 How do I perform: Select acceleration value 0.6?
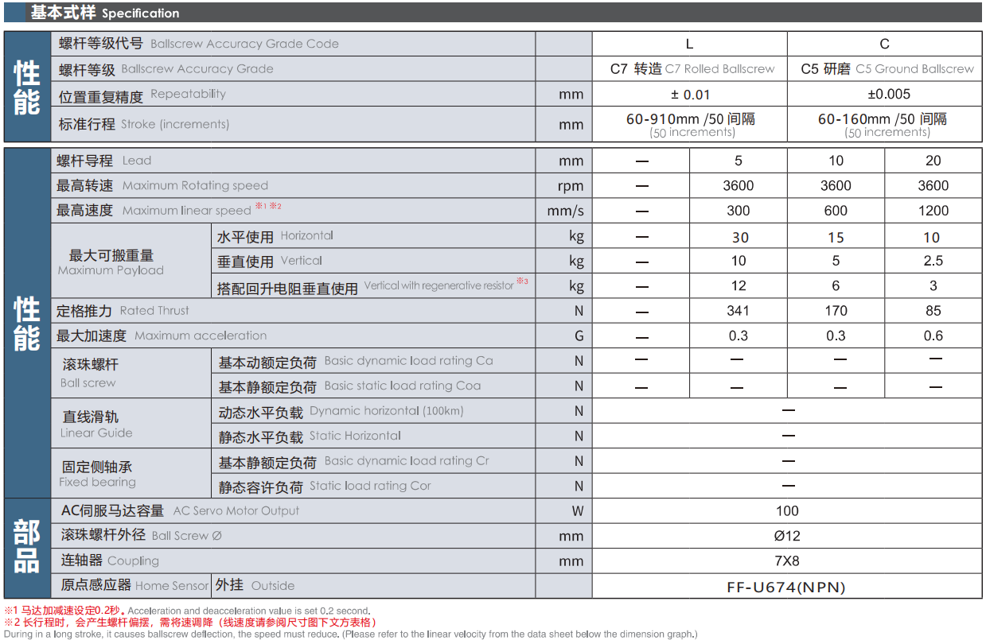click(x=933, y=336)
